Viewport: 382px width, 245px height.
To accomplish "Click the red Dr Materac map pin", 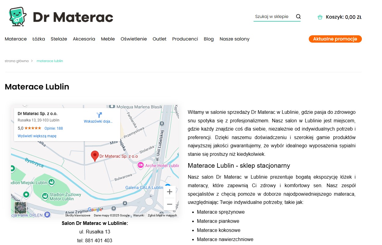I will (95, 156).
